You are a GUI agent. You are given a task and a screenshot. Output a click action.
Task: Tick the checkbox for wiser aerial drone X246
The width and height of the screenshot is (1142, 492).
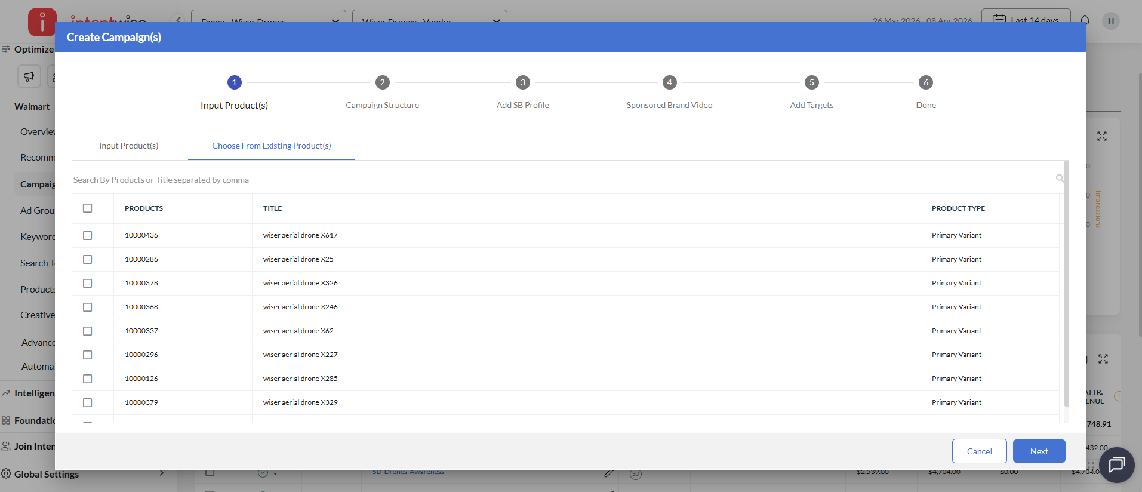(x=88, y=307)
